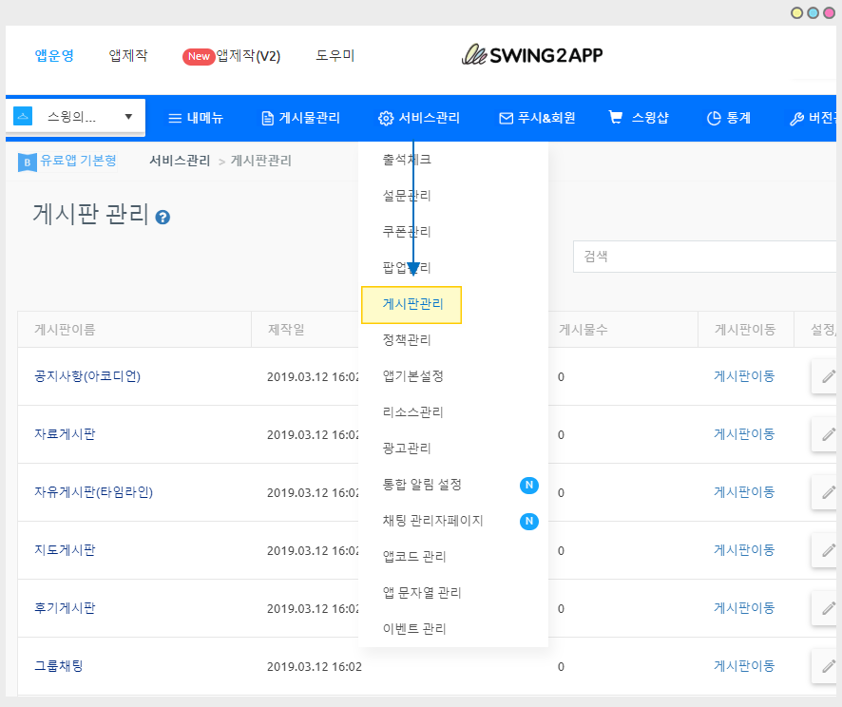Viewport: 842px width, 707px height.
Task: Click the edit pencil icon for 그룹채팅 row
Action: (x=828, y=666)
